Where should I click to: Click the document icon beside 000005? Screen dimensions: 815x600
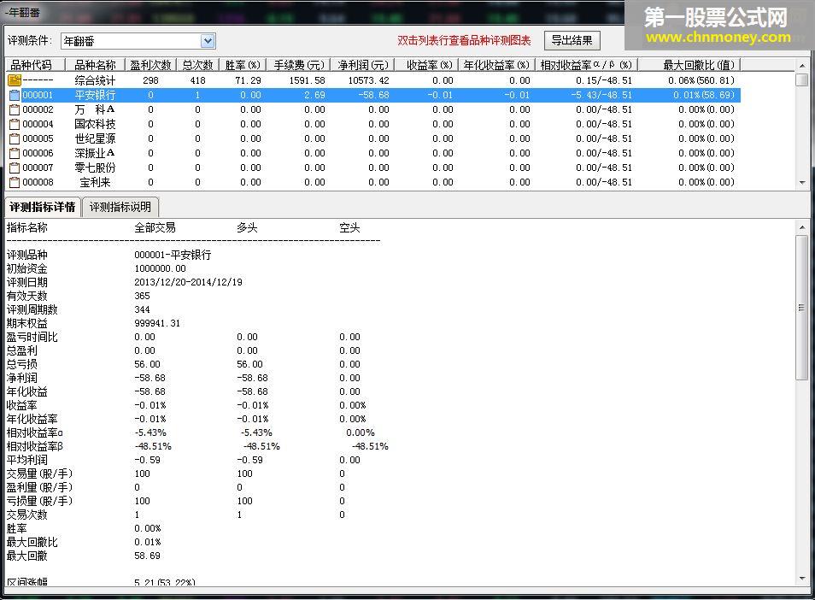click(15, 138)
